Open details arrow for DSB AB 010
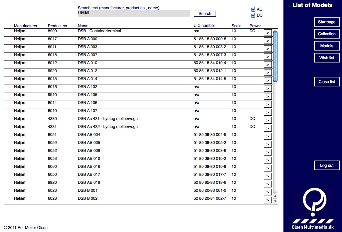 [x=267, y=160]
